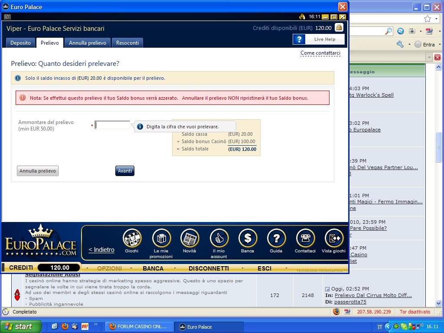Click DISCONNETTI in the bottom yellow menu

(x=209, y=268)
